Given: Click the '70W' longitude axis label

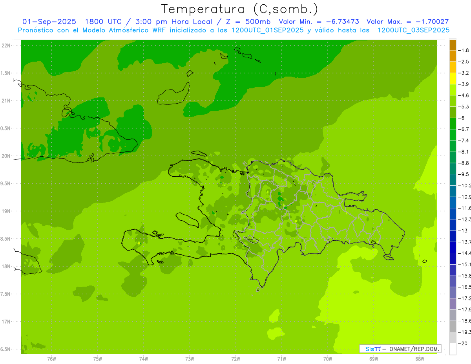Looking at the screenshot, I should click(327, 359).
